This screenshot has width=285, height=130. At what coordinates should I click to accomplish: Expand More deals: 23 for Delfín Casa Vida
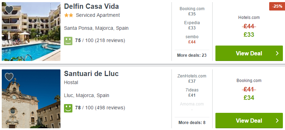[192, 55]
